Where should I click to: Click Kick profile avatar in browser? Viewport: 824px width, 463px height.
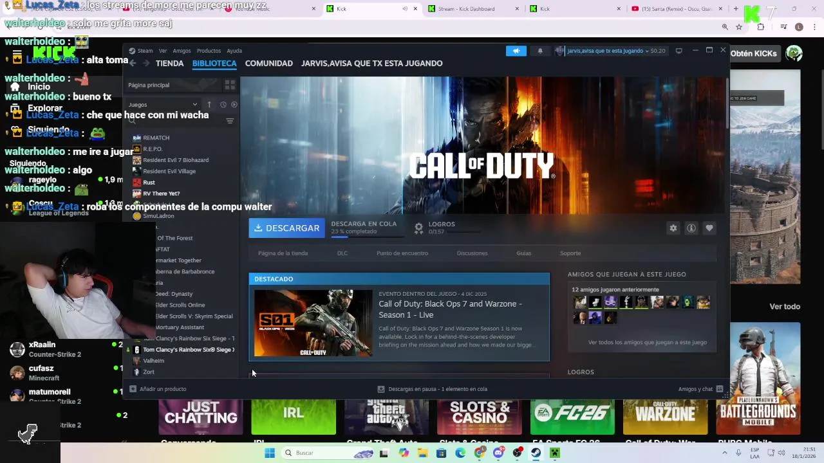click(x=794, y=53)
